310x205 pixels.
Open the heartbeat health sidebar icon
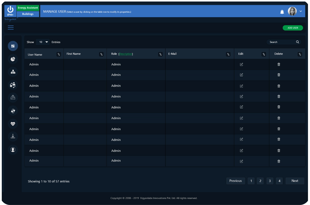[13, 124]
